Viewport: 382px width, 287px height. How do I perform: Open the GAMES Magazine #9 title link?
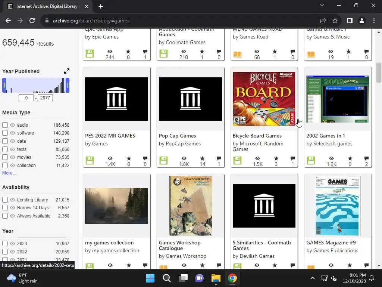tap(331, 243)
